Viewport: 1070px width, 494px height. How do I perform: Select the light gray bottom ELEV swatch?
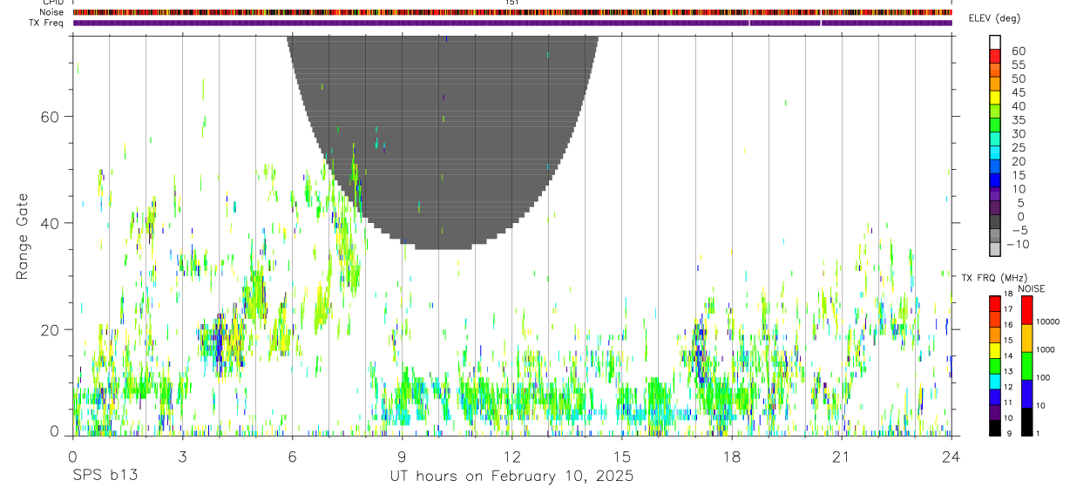[995, 250]
